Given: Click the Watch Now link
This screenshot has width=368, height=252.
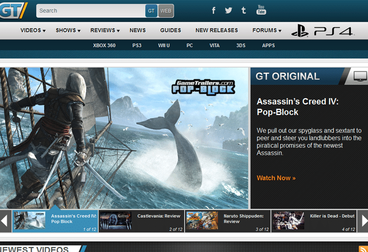Looking at the screenshot, I should click(x=276, y=178).
